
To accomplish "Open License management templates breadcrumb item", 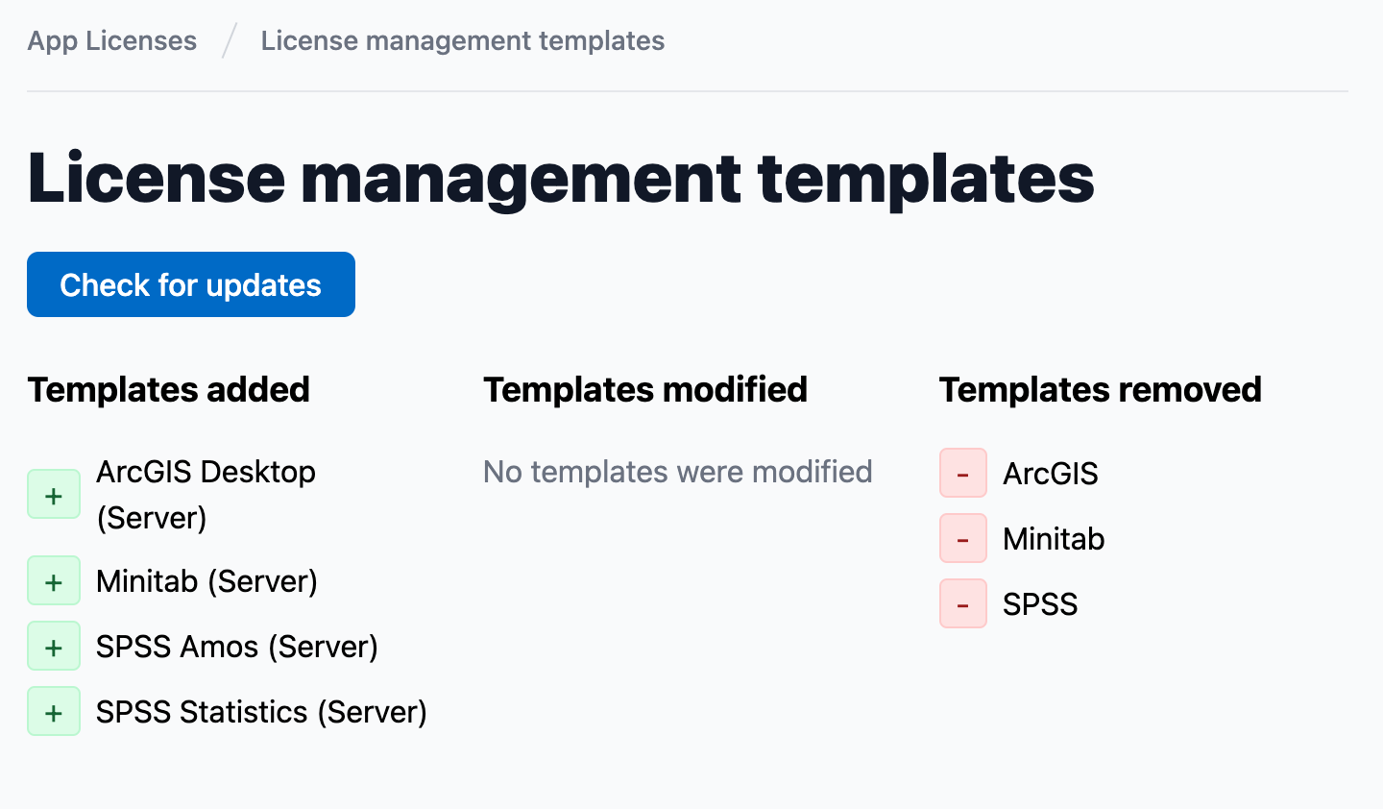I will coord(462,40).
